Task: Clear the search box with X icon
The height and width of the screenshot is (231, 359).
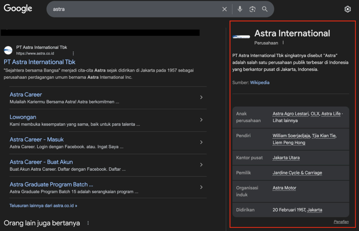Action: coord(224,9)
